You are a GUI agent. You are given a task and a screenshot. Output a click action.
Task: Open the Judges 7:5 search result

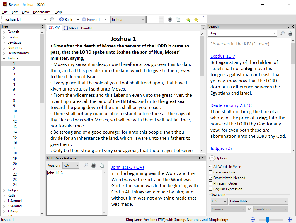click(x=221, y=148)
